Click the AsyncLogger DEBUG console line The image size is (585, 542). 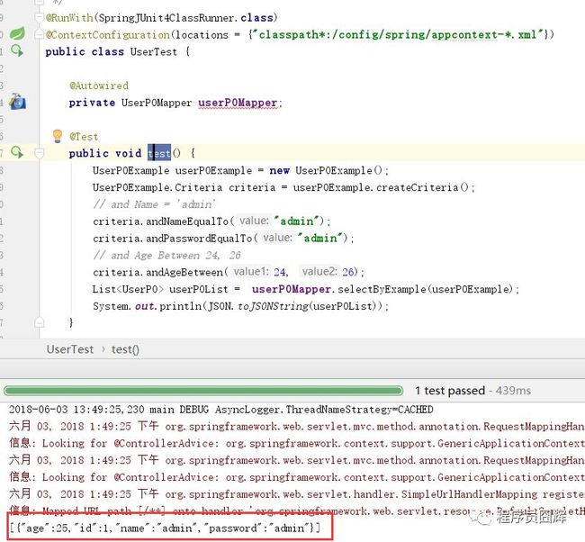(x=220, y=410)
